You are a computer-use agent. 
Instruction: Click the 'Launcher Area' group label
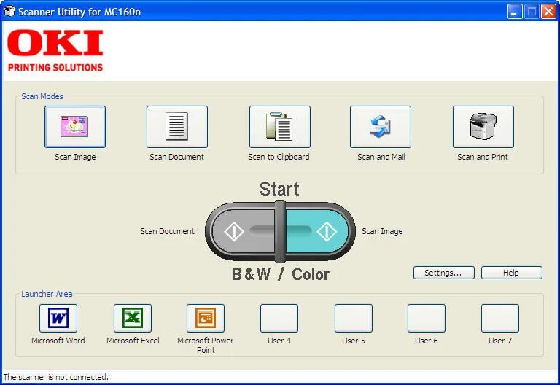[47, 294]
